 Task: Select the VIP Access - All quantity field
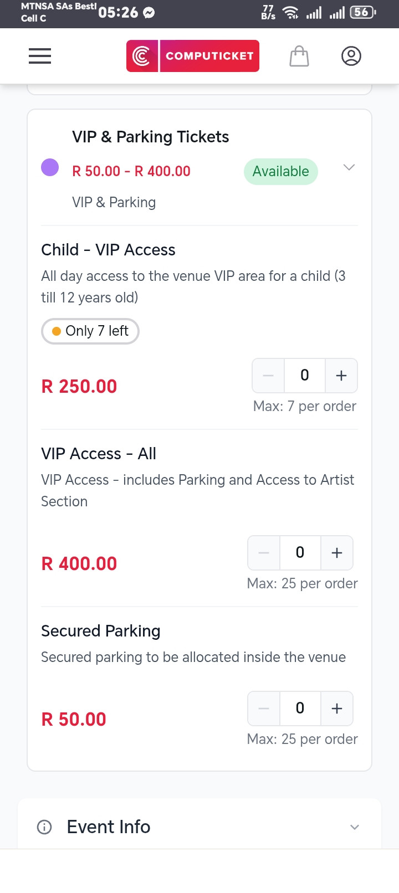point(300,553)
